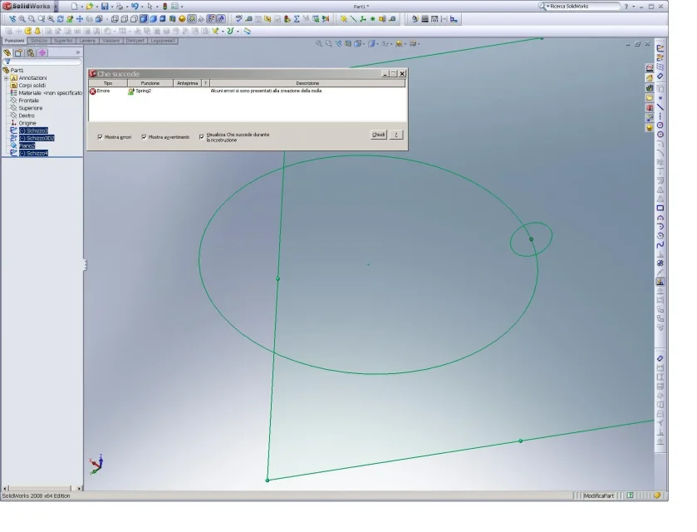Select the Zoom to fit magnifier tool
The image size is (697, 532).
point(22,18)
